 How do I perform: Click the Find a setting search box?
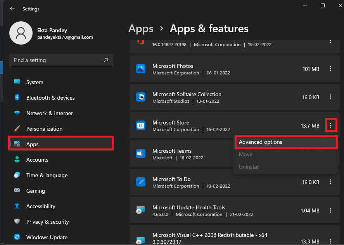pyautogui.click(x=56, y=60)
